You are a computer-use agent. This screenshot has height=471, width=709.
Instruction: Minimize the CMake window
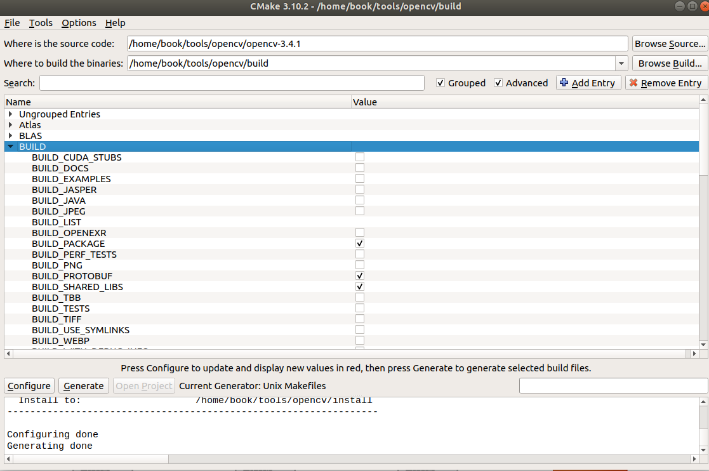679,6
